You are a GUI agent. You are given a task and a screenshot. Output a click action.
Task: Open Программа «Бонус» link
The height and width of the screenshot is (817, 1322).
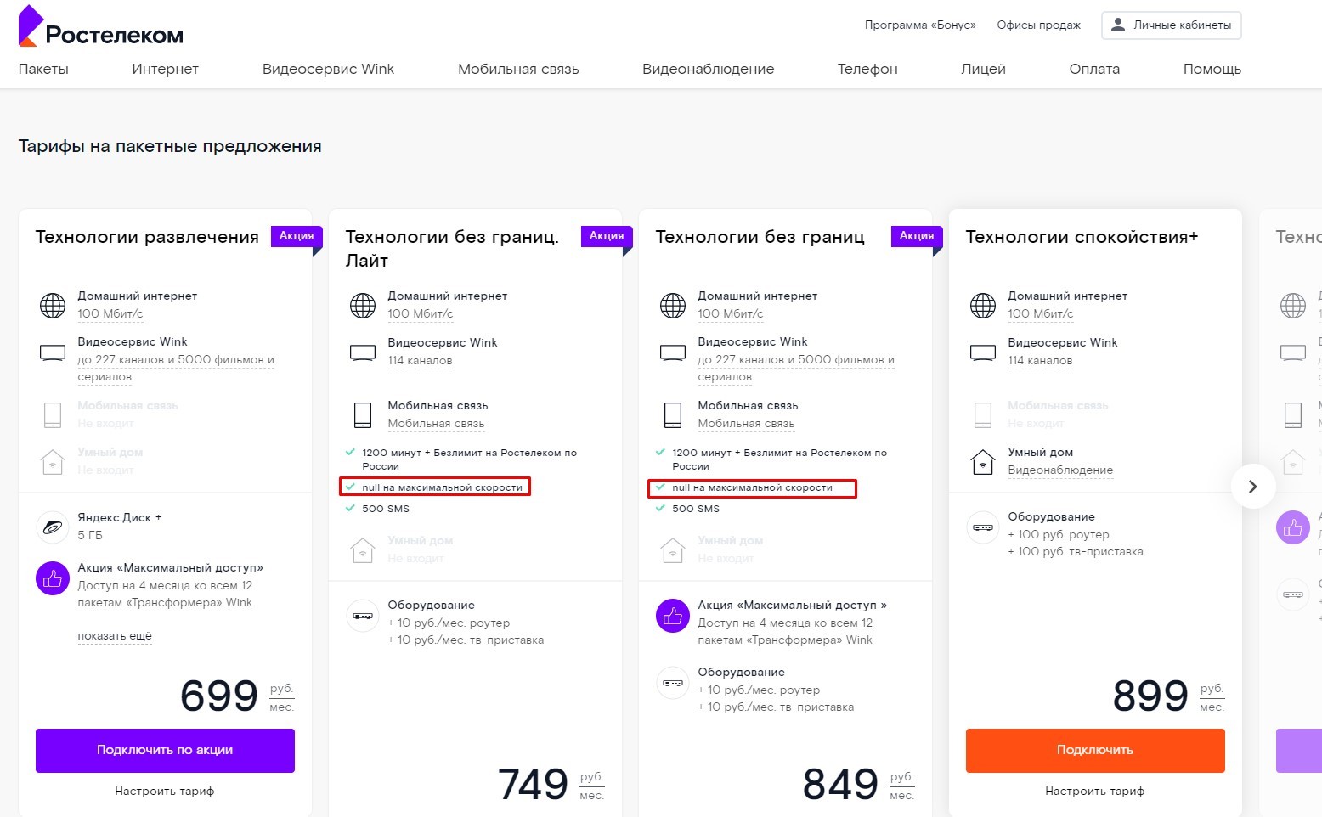coord(920,25)
